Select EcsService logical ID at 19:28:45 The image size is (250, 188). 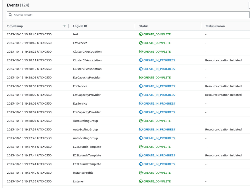coord(80,43)
